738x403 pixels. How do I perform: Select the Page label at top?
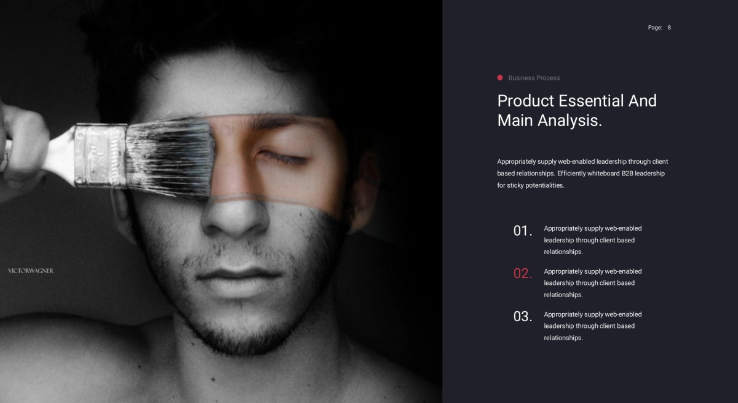pos(655,27)
